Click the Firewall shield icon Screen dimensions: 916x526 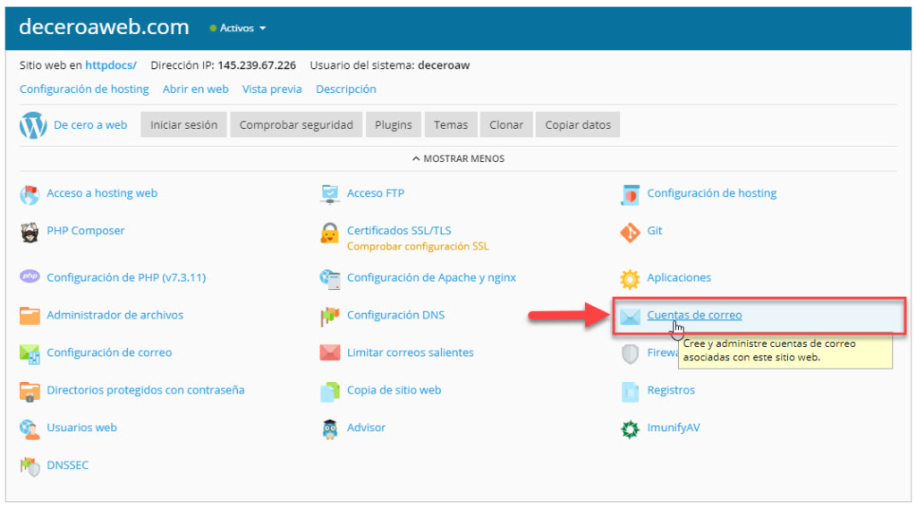(630, 354)
